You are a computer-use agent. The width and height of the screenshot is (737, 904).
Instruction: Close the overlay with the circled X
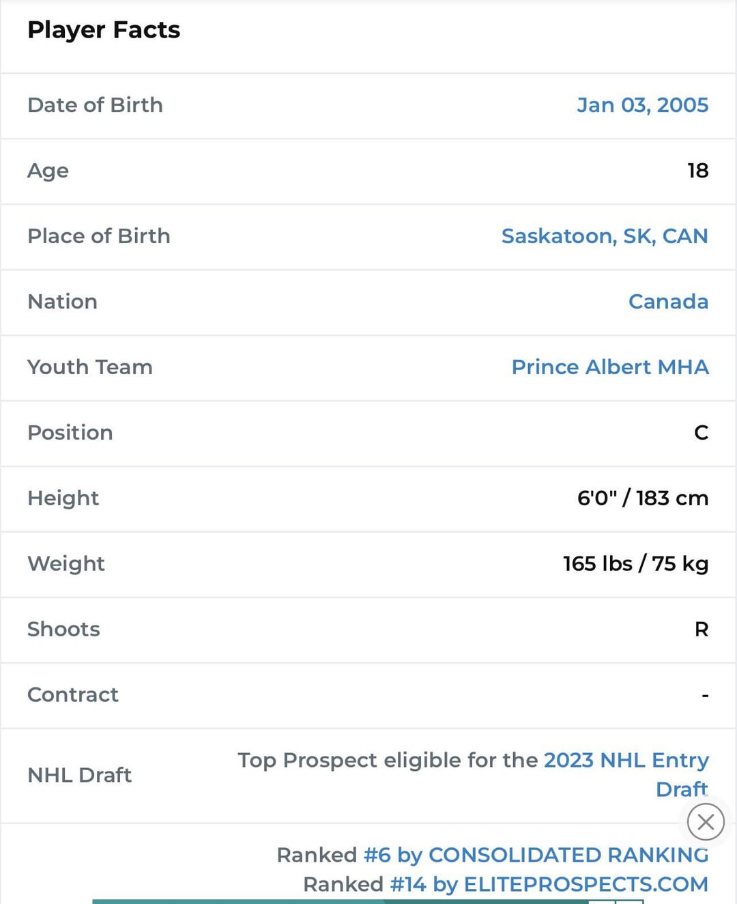coord(706,821)
